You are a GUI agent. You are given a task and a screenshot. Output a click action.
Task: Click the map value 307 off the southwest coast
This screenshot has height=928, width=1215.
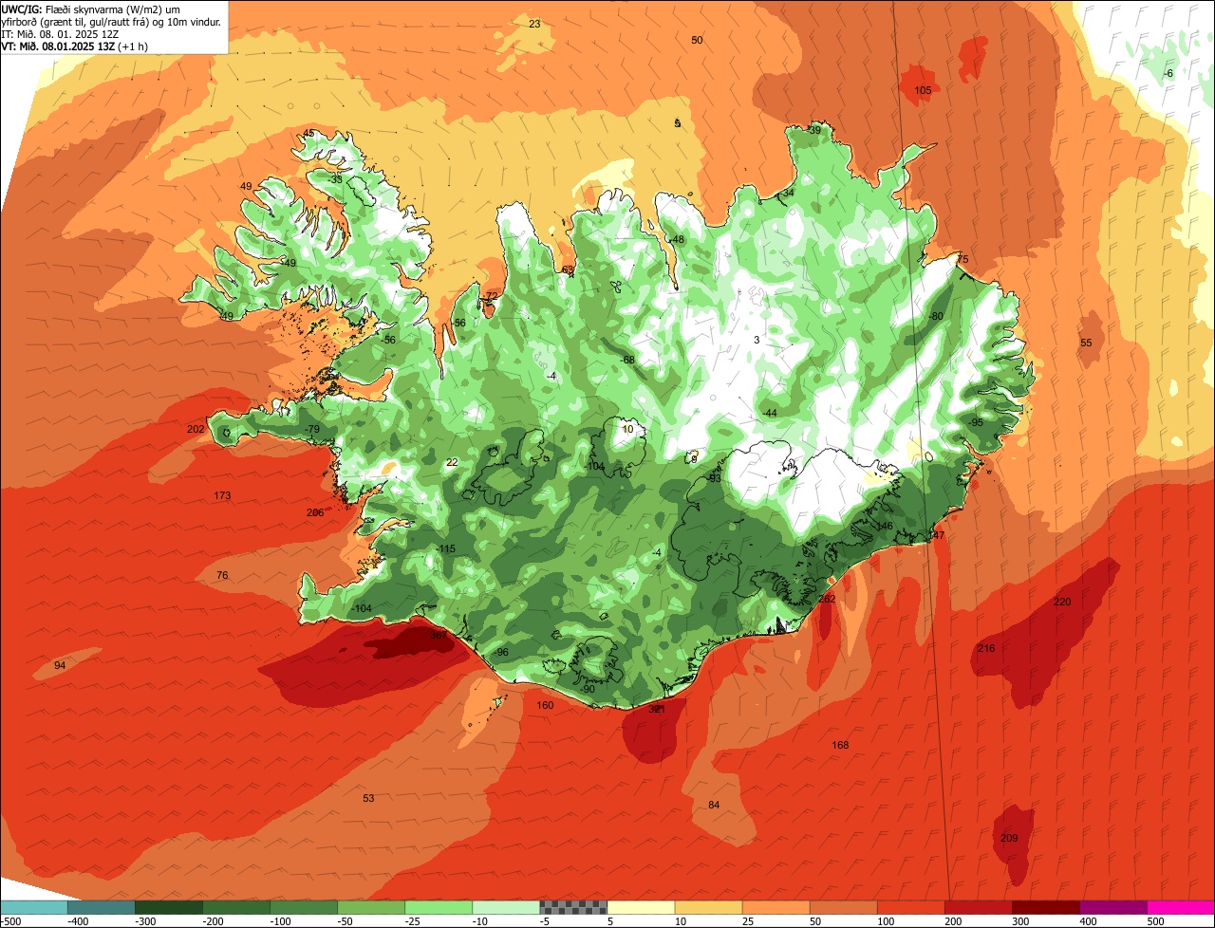point(439,636)
